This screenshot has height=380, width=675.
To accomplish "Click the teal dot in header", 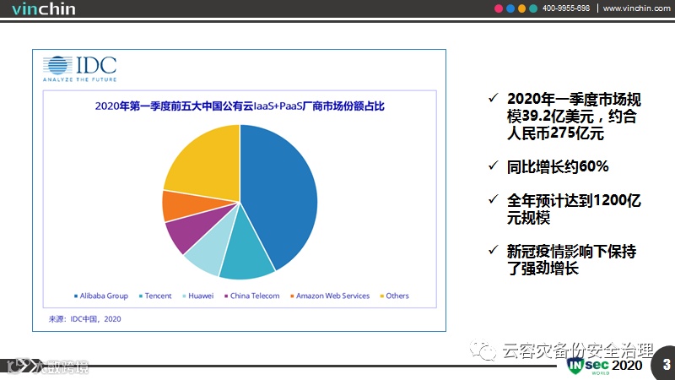I will (x=533, y=8).
